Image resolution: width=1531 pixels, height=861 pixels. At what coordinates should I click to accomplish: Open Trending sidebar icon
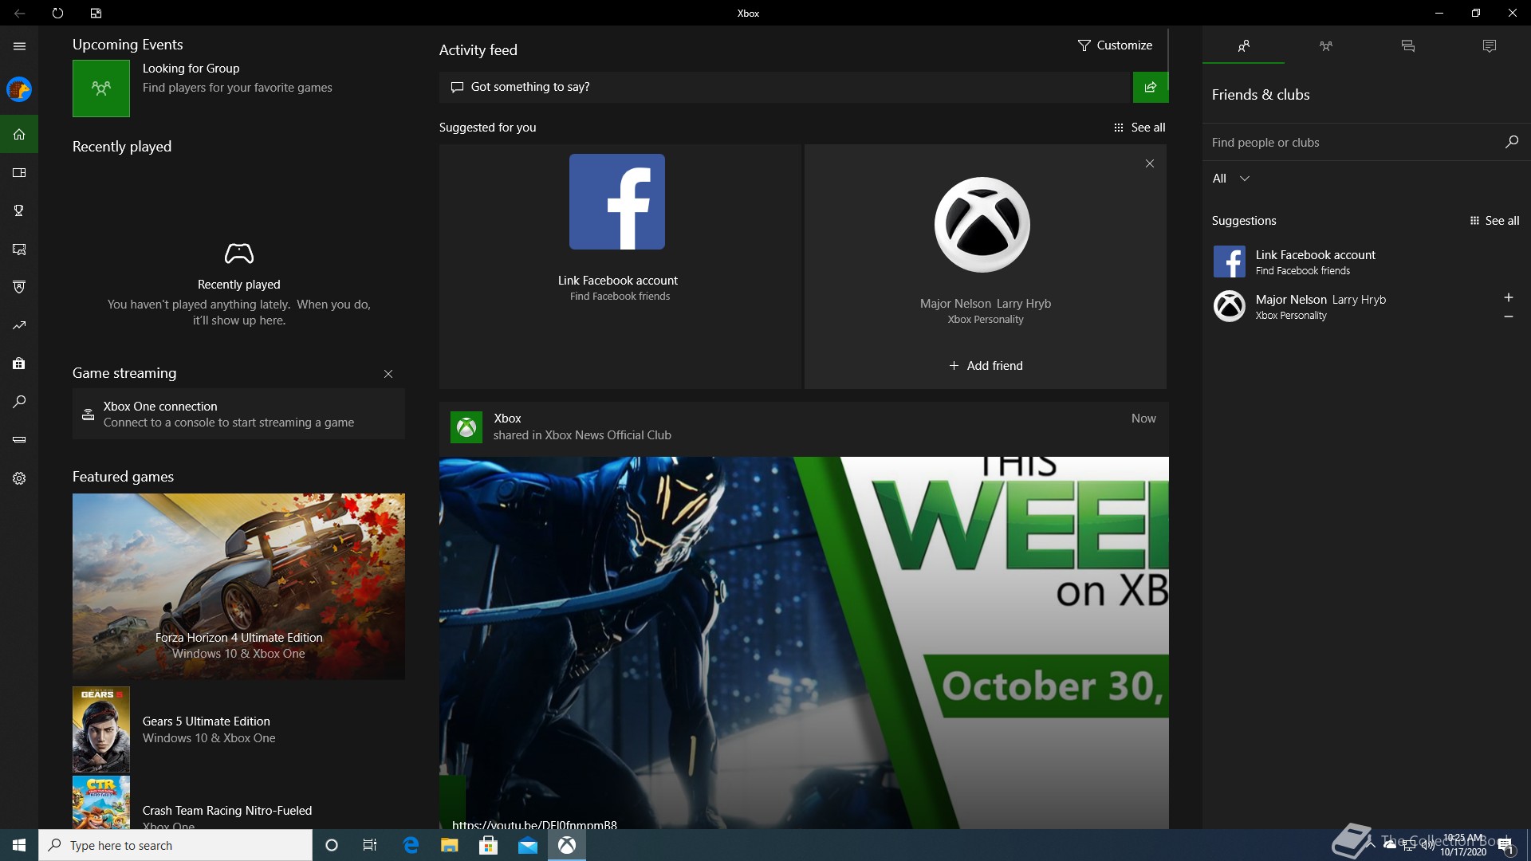click(19, 325)
